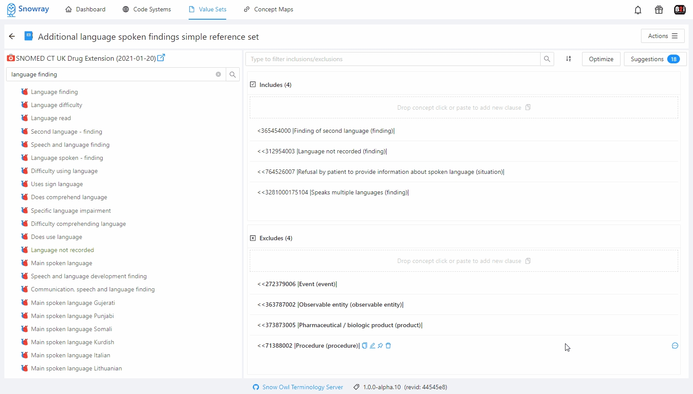Click the filter inclusions/exclusions input field
Viewport: 693px width, 394px height.
(393, 59)
